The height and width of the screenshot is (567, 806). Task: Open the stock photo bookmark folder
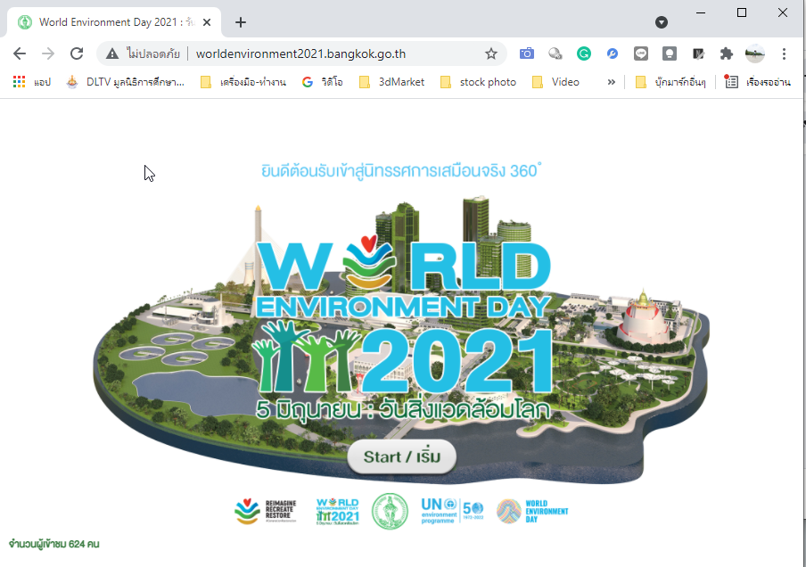coord(479,82)
